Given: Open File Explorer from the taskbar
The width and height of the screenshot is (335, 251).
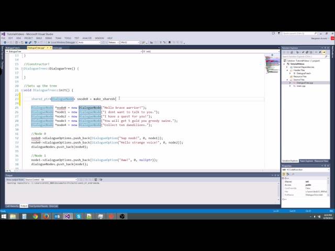Looking at the screenshot, I should tap(13, 216).
